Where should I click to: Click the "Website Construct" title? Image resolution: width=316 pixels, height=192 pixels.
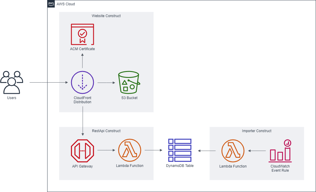click(106, 16)
